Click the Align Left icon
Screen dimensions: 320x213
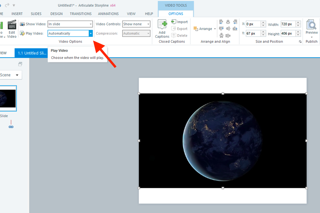click(x=221, y=22)
